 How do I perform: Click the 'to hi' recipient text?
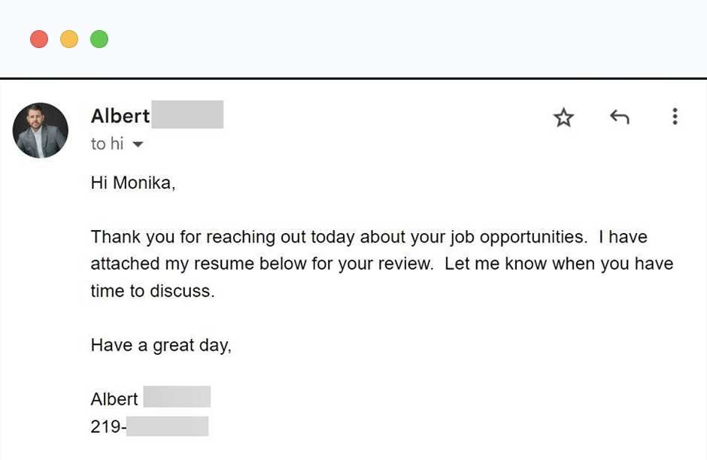(x=107, y=144)
